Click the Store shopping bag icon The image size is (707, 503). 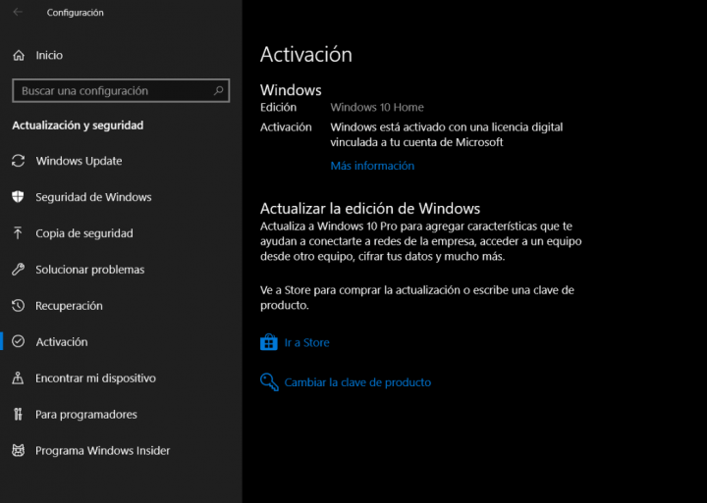269,342
